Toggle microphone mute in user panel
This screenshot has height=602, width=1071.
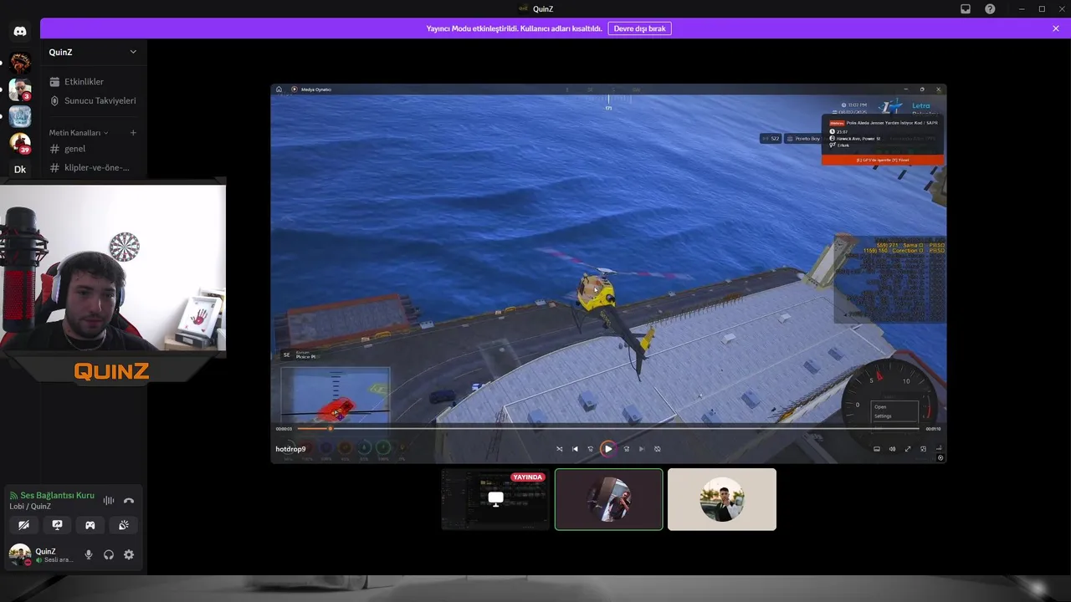89,555
